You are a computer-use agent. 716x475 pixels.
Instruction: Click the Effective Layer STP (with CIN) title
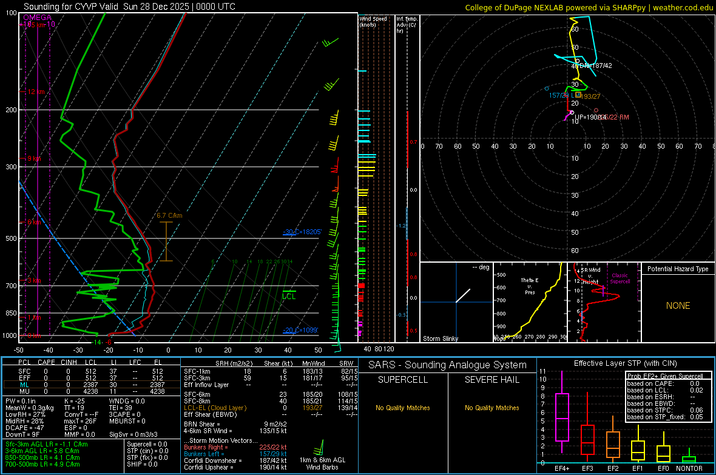[x=625, y=363]
